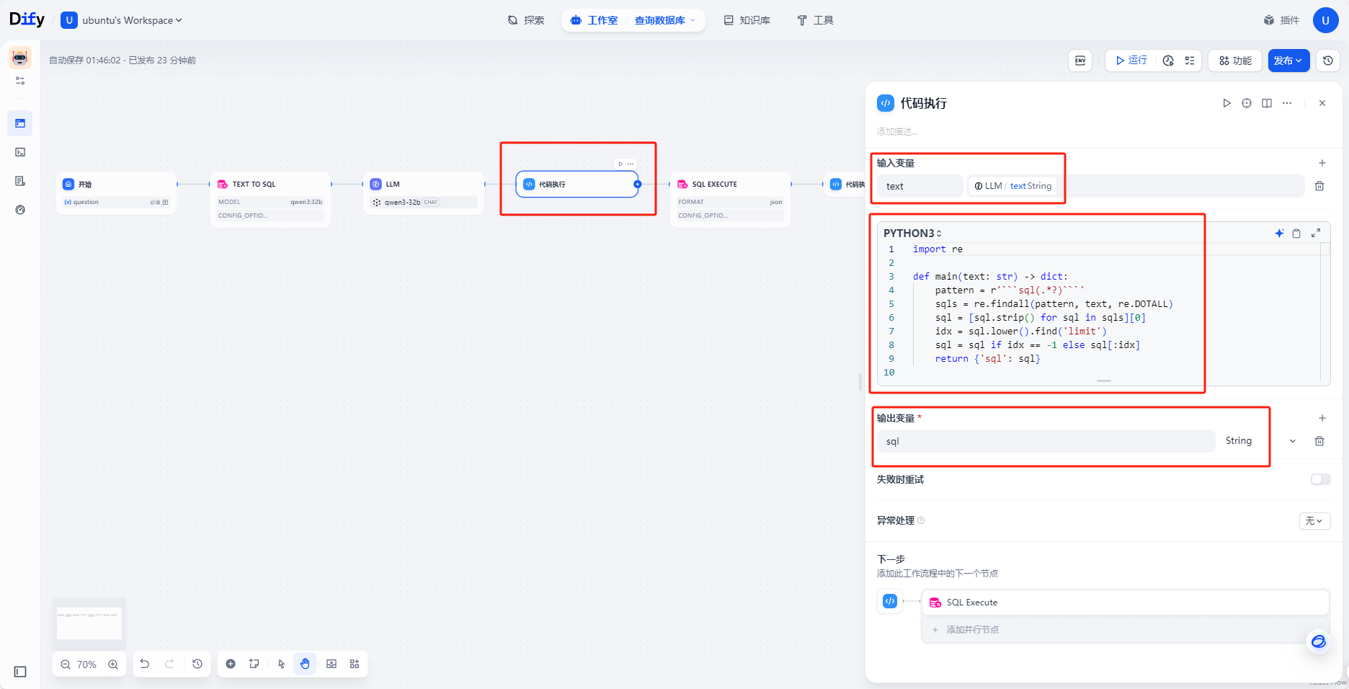Zoom out the canvas
The image size is (1349, 689).
(66, 664)
